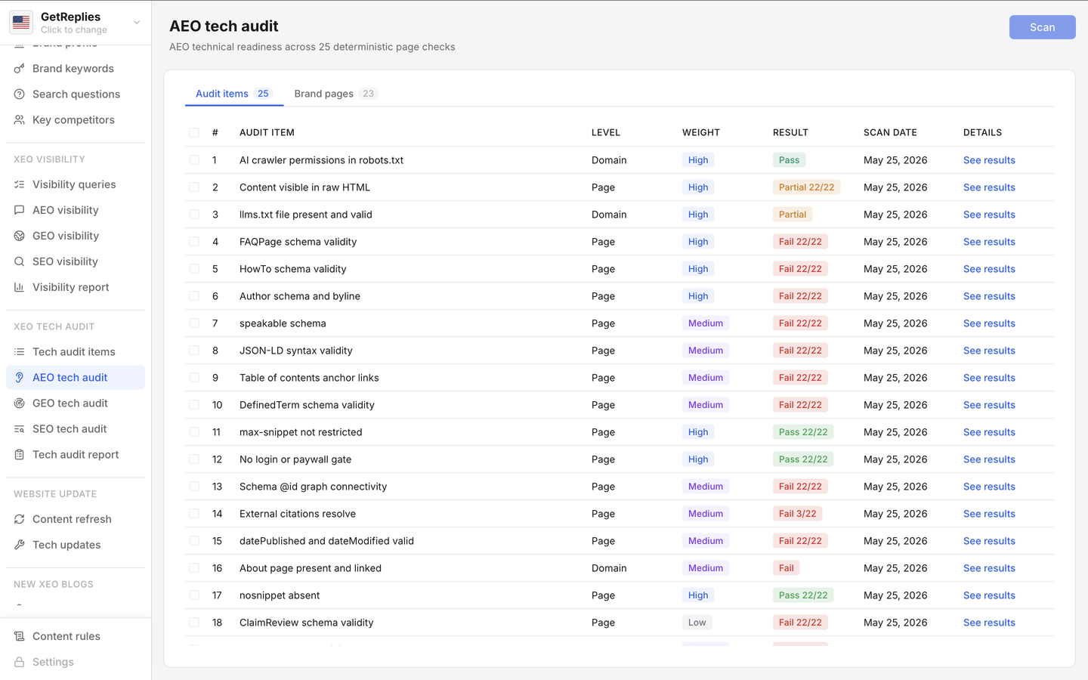Switch to the Brand pages tab
Screen dimensions: 1088x680
[335, 94]
